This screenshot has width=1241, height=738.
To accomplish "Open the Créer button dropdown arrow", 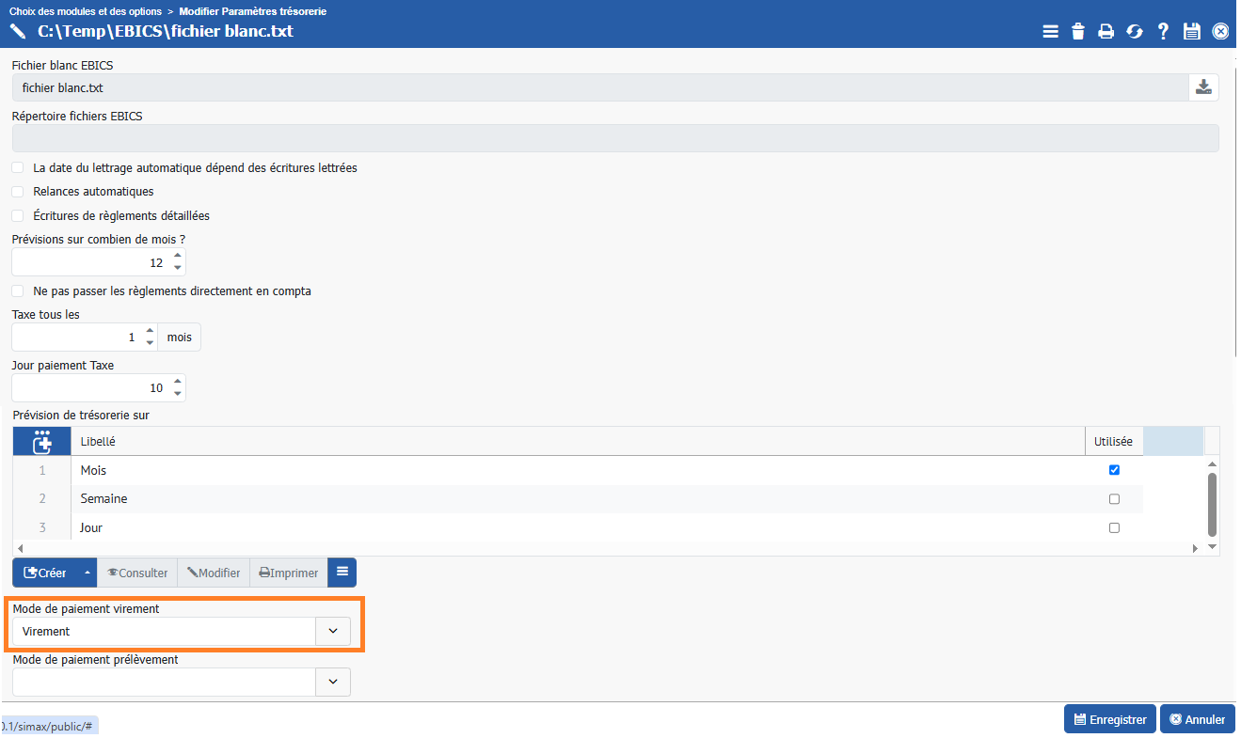I will pos(88,573).
